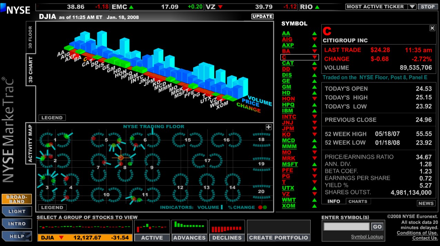Open the Symbol Lookup link

(x=367, y=237)
